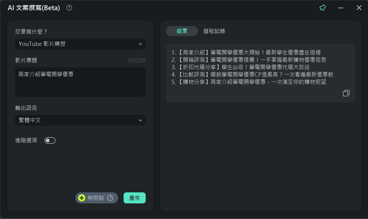Close the AI copywriting window

[359, 8]
